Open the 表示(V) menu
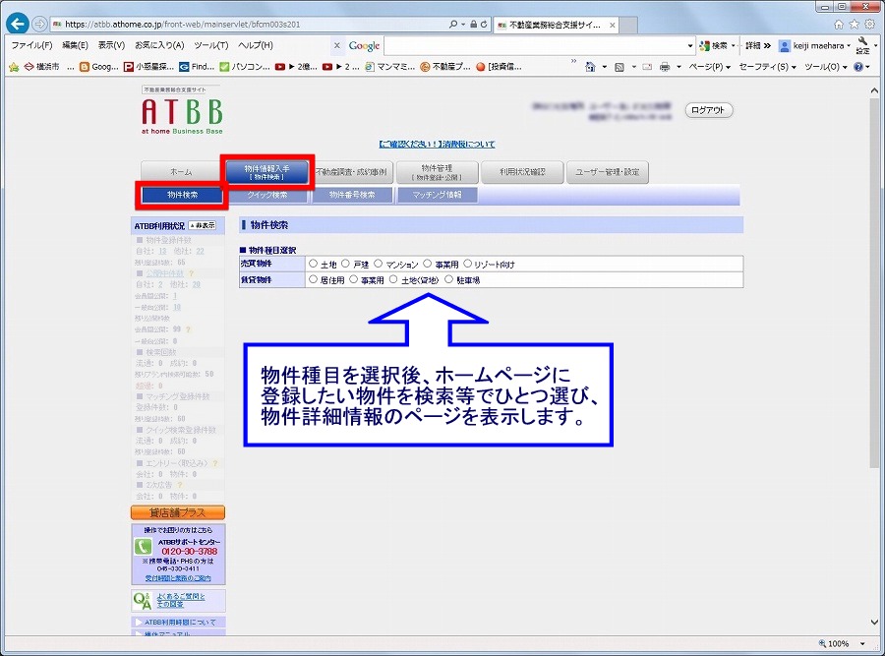Viewport: 885px width, 656px height. point(111,45)
